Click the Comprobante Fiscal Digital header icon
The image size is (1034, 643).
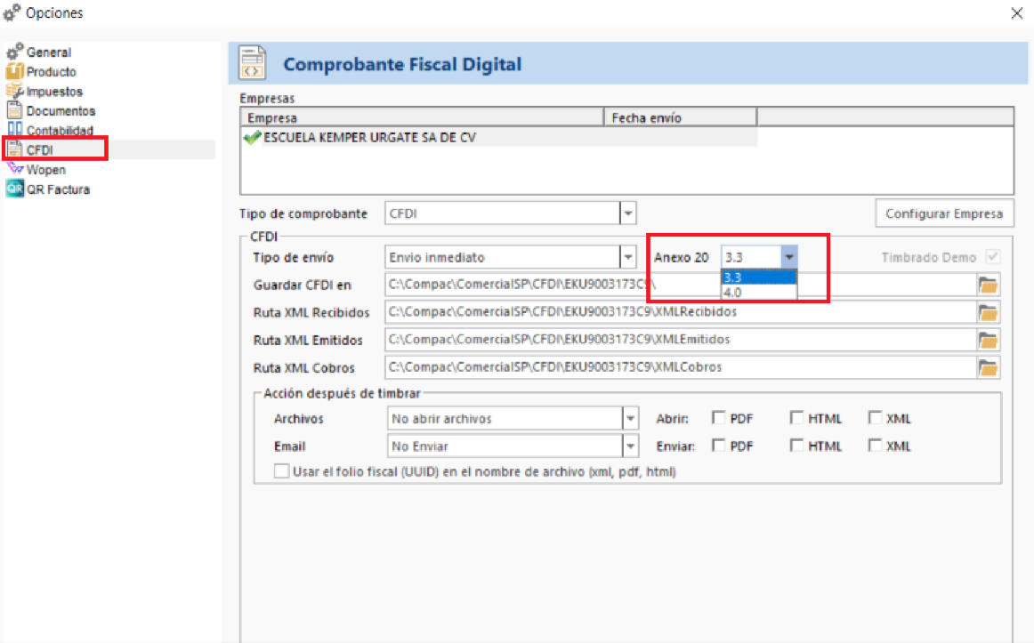[x=252, y=63]
